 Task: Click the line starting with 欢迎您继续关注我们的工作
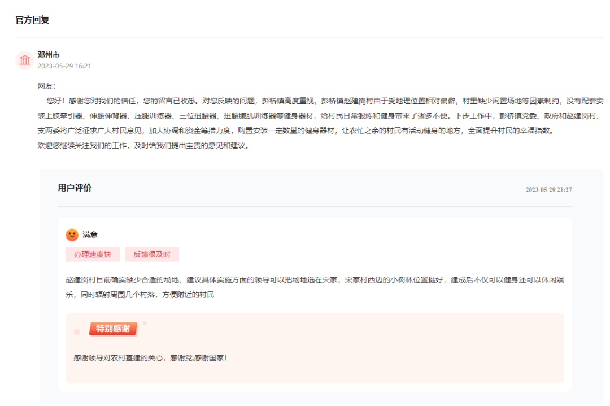tap(143, 145)
